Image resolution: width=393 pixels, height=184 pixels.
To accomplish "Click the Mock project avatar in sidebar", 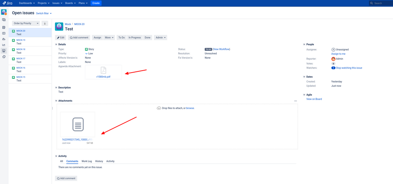I will (x=4, y=12).
